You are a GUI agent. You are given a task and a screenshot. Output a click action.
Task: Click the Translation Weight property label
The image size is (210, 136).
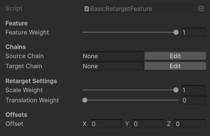pyautogui.click(x=32, y=100)
